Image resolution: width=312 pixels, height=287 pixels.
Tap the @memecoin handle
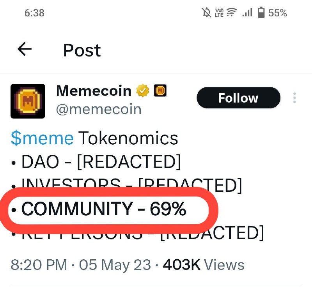tap(99, 109)
